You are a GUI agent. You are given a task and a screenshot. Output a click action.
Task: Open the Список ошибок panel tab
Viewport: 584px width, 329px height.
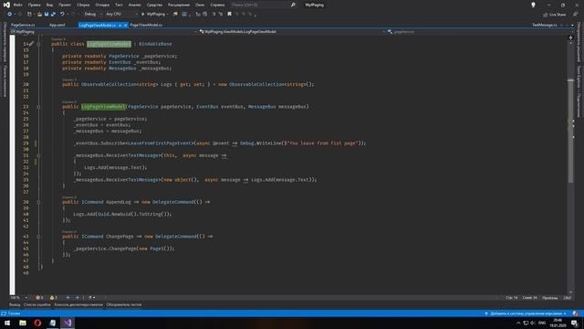37,304
